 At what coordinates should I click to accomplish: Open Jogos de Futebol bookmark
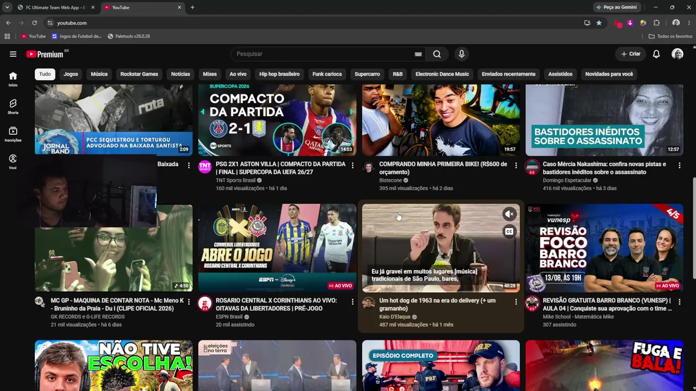coord(77,36)
